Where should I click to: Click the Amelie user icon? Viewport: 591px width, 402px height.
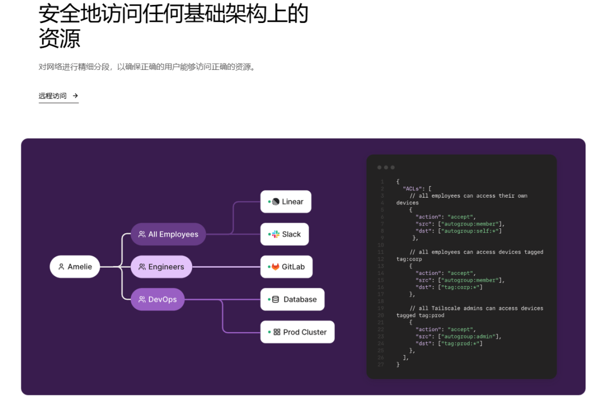click(61, 267)
